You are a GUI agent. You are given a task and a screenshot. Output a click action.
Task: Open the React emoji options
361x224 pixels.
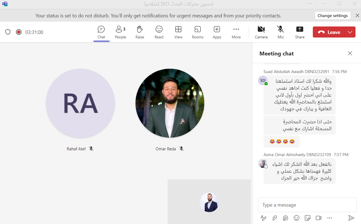(159, 32)
